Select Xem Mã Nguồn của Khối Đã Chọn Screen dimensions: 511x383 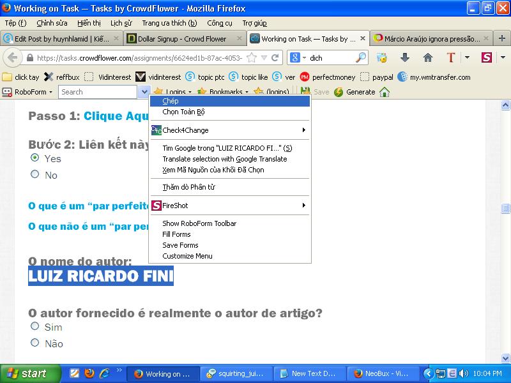(230, 170)
